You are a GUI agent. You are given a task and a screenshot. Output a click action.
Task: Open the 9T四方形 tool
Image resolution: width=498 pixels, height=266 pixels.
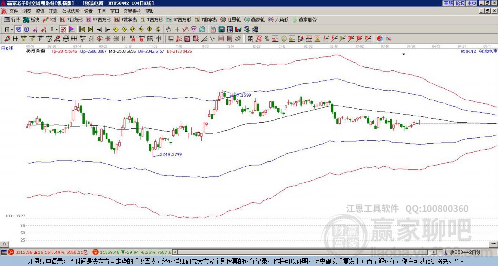[178, 19]
